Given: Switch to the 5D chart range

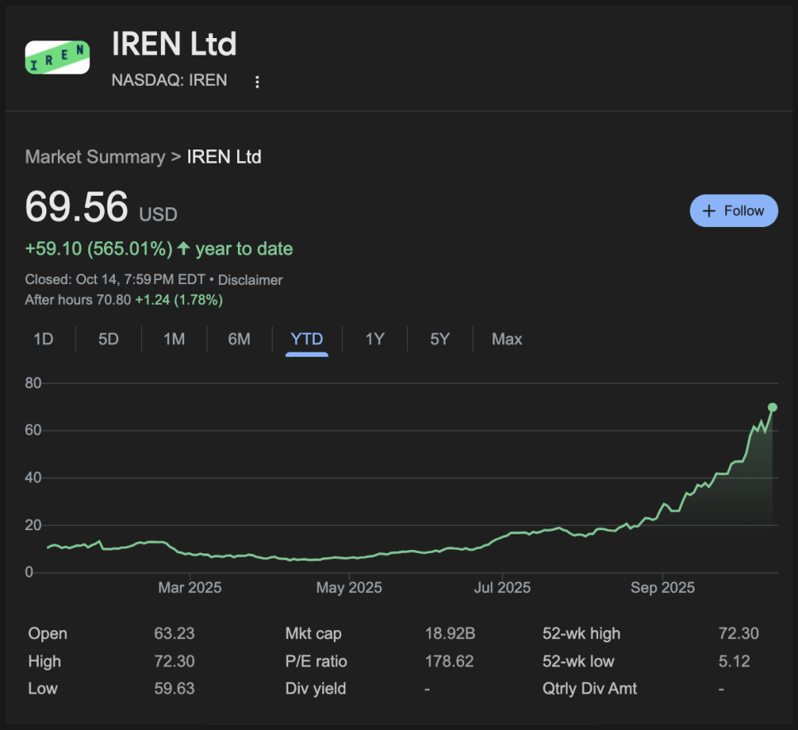Looking at the screenshot, I should tap(108, 339).
